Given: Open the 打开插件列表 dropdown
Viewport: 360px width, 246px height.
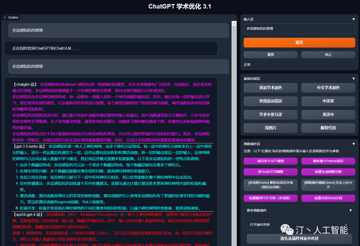Looking at the screenshot, I should [299, 225].
